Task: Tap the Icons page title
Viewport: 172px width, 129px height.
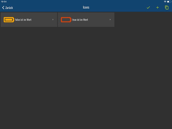Action: [86, 7]
